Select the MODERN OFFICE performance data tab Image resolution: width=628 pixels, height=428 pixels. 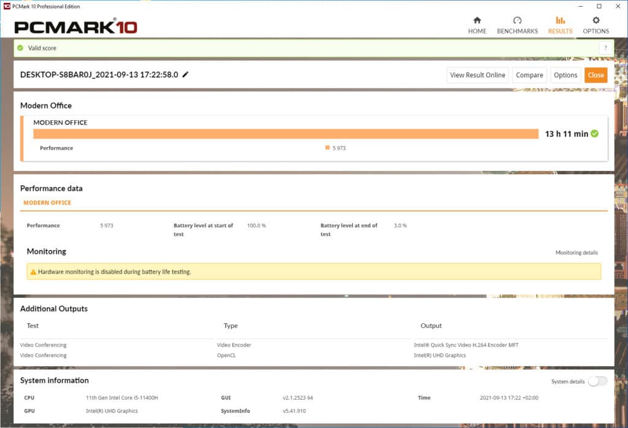tap(47, 203)
